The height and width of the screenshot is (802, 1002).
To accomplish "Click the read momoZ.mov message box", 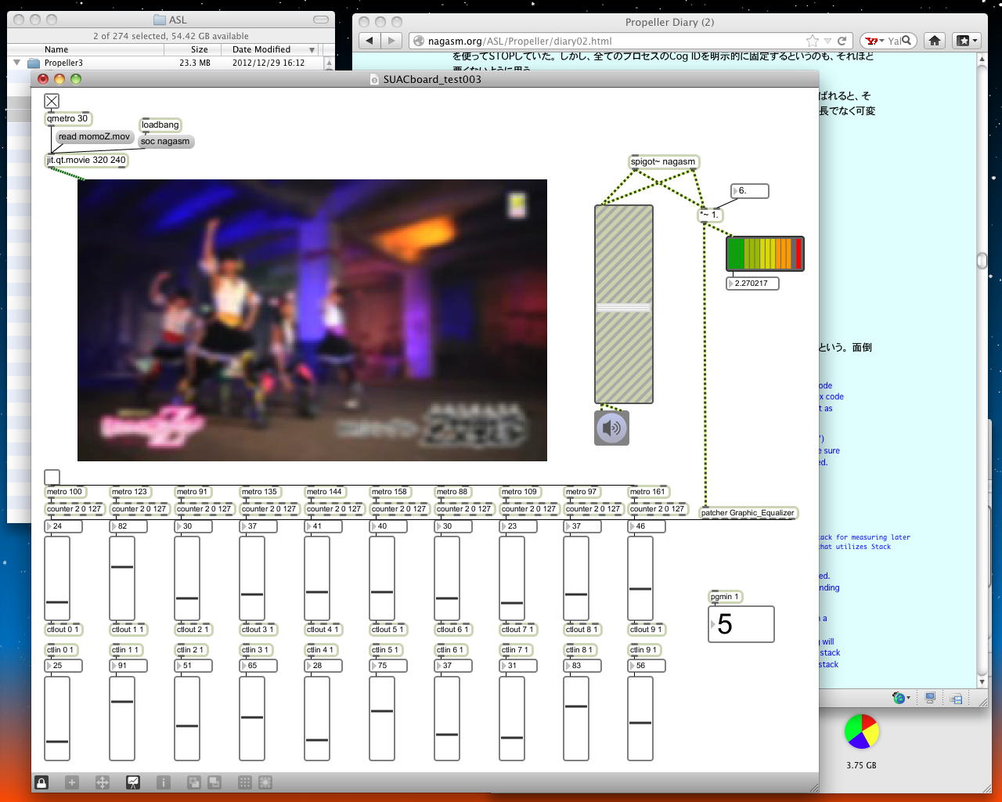I will [94, 136].
